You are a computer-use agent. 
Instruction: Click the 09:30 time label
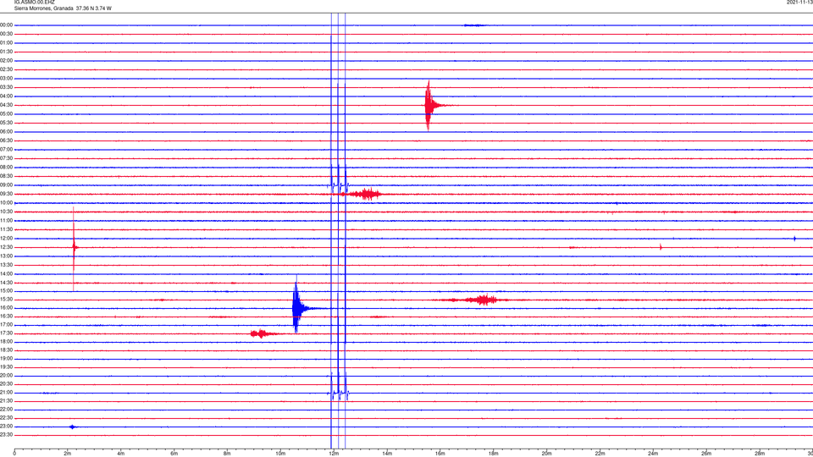pyautogui.click(x=7, y=194)
